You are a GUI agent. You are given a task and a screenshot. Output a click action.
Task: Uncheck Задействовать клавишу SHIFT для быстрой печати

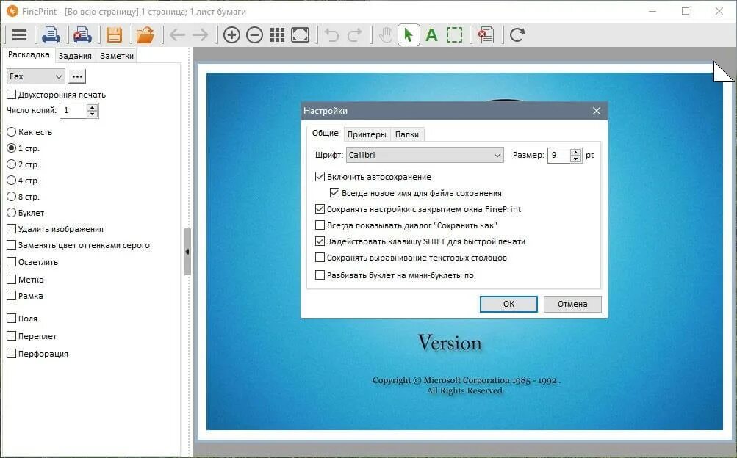(320, 241)
